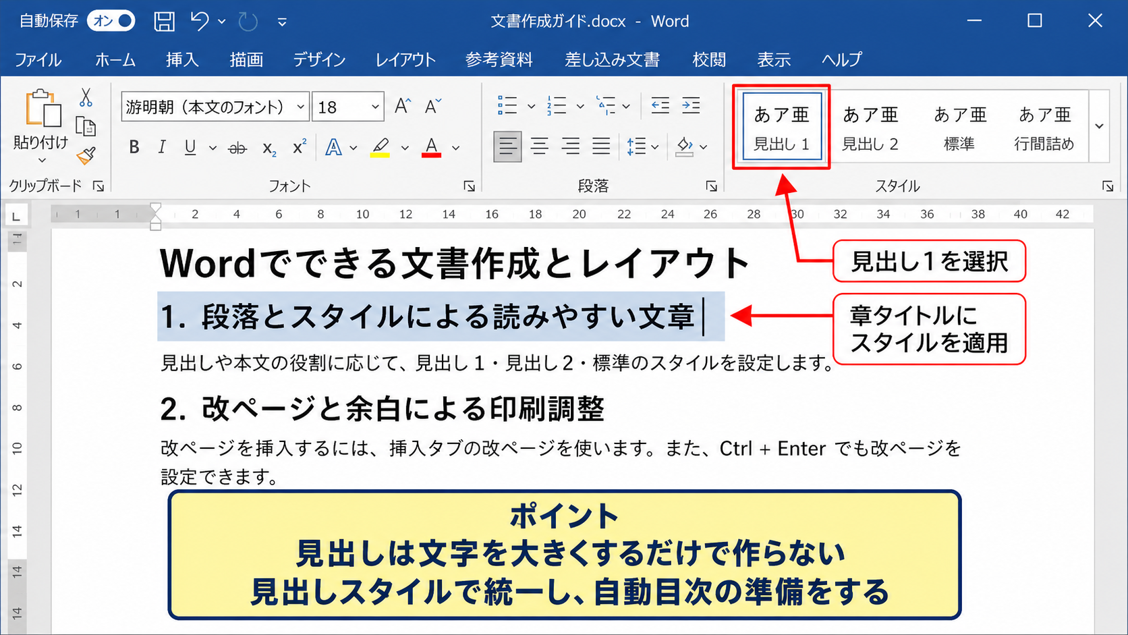
Task: Open the ヘルプ tab
Action: (841, 59)
